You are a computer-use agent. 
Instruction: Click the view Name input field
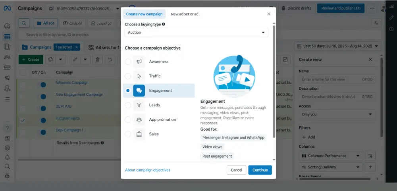pos(337,79)
